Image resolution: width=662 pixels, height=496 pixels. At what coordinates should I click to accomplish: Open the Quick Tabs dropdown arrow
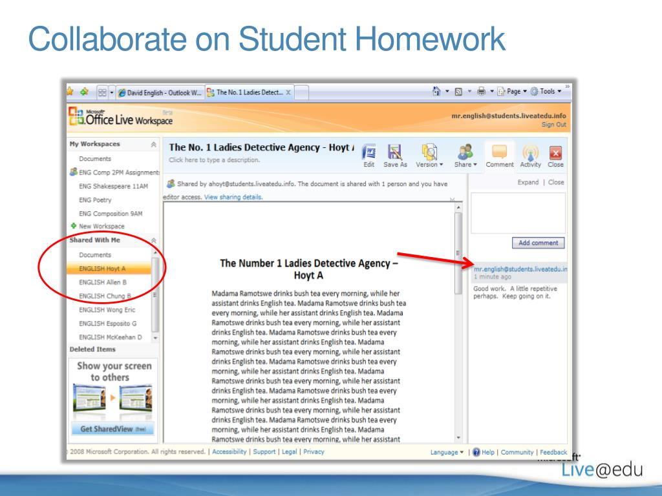(112, 92)
